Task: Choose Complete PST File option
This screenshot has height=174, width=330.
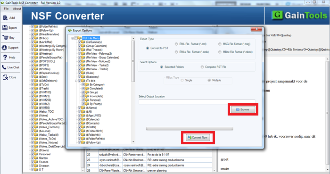Action: pos(202,67)
